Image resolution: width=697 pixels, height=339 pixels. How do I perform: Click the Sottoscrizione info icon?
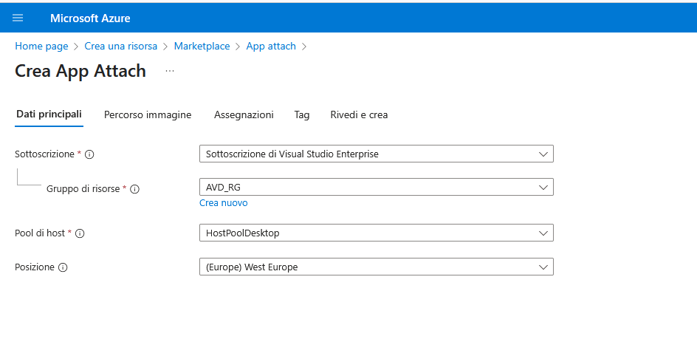pyautogui.click(x=89, y=154)
